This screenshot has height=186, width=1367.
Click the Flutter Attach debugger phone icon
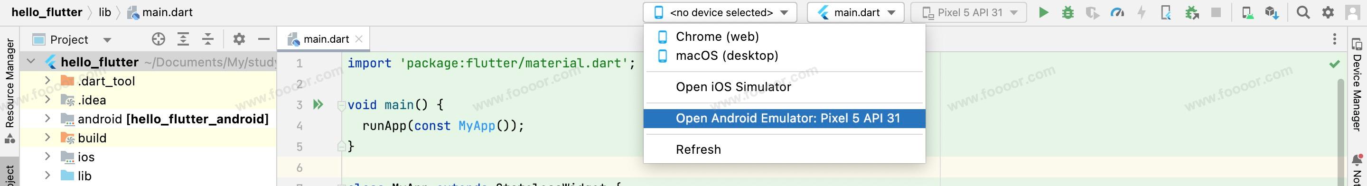(1166, 12)
